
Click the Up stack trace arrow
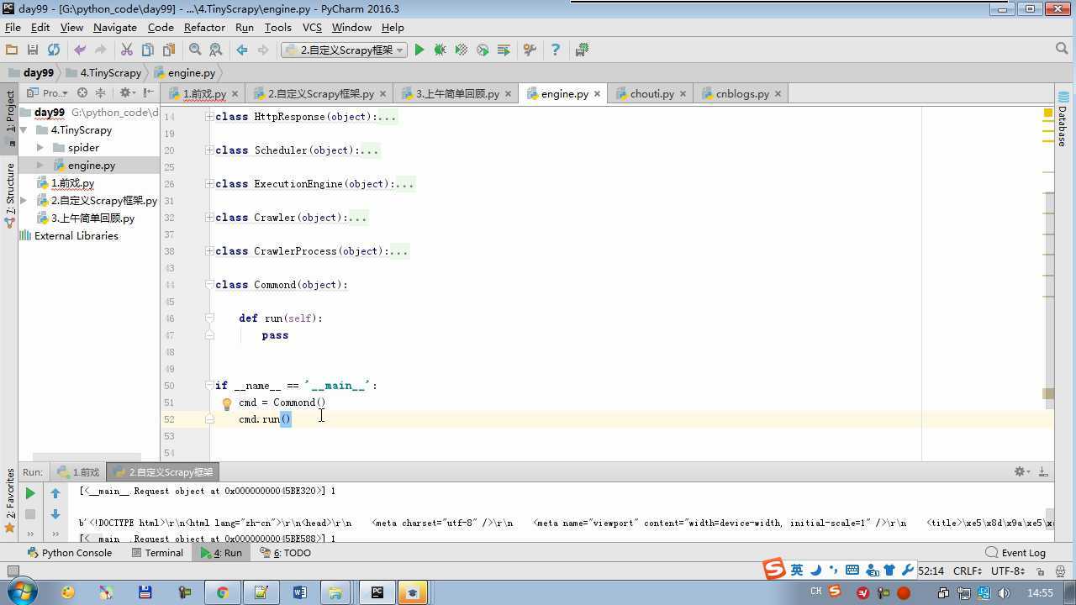[x=55, y=493]
